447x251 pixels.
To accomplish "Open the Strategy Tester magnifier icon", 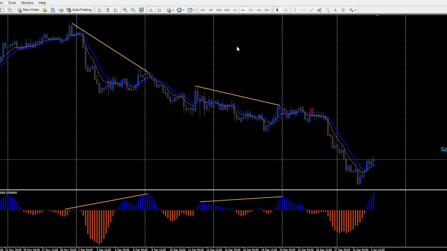I will click(10, 10).
